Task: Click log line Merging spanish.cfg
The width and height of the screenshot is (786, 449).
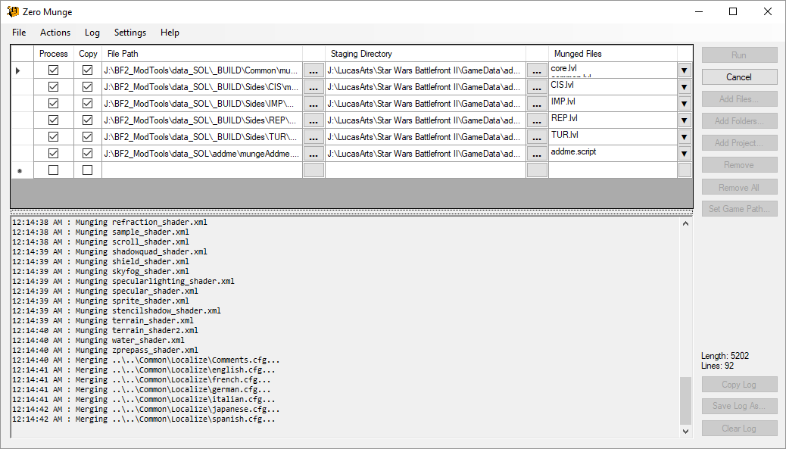Action: tap(143, 419)
